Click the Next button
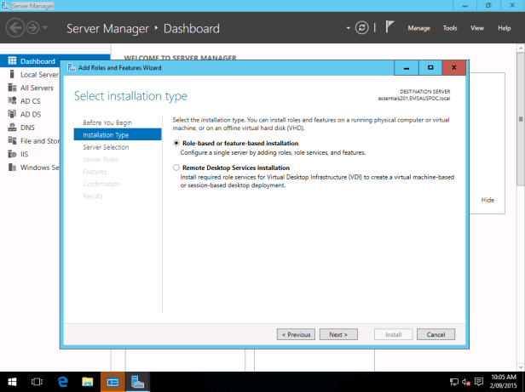 tap(338, 334)
